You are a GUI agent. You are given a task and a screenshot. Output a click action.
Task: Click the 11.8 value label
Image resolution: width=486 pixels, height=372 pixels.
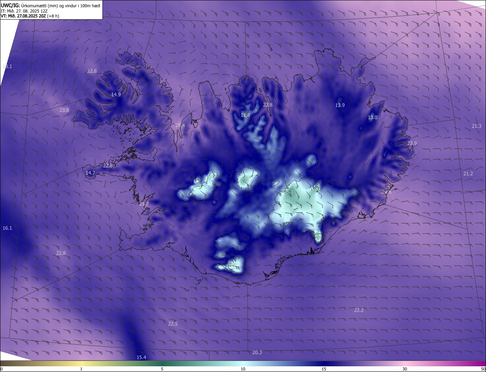246,115
